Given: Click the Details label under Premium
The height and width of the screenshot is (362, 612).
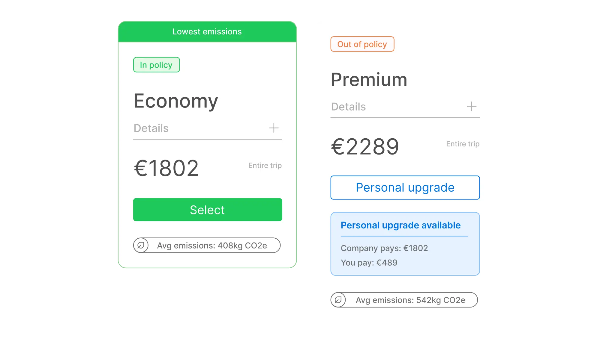Looking at the screenshot, I should 348,107.
